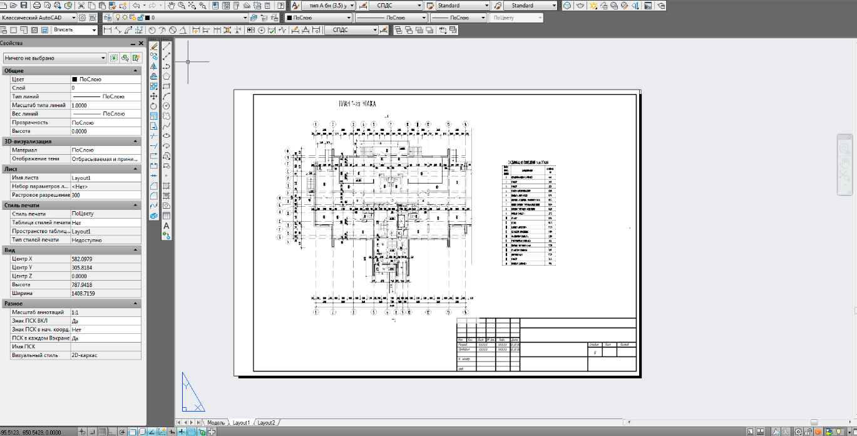
Task: Click the horizontal scrollbar thumb below the drawing
Action: coord(814,423)
